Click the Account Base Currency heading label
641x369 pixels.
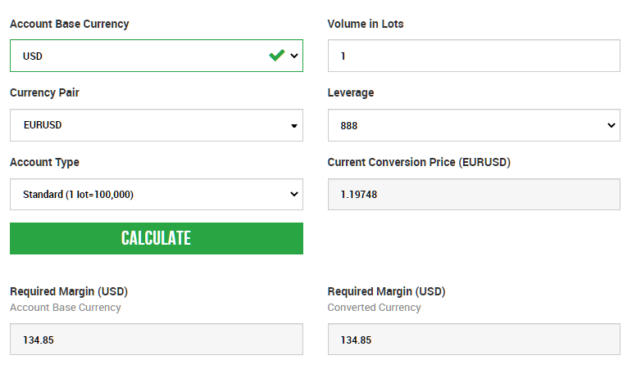click(70, 24)
